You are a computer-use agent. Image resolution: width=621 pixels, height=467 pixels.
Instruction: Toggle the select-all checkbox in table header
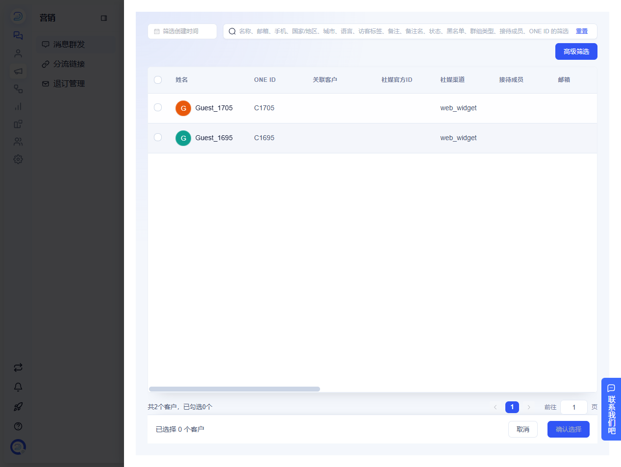pos(158,80)
